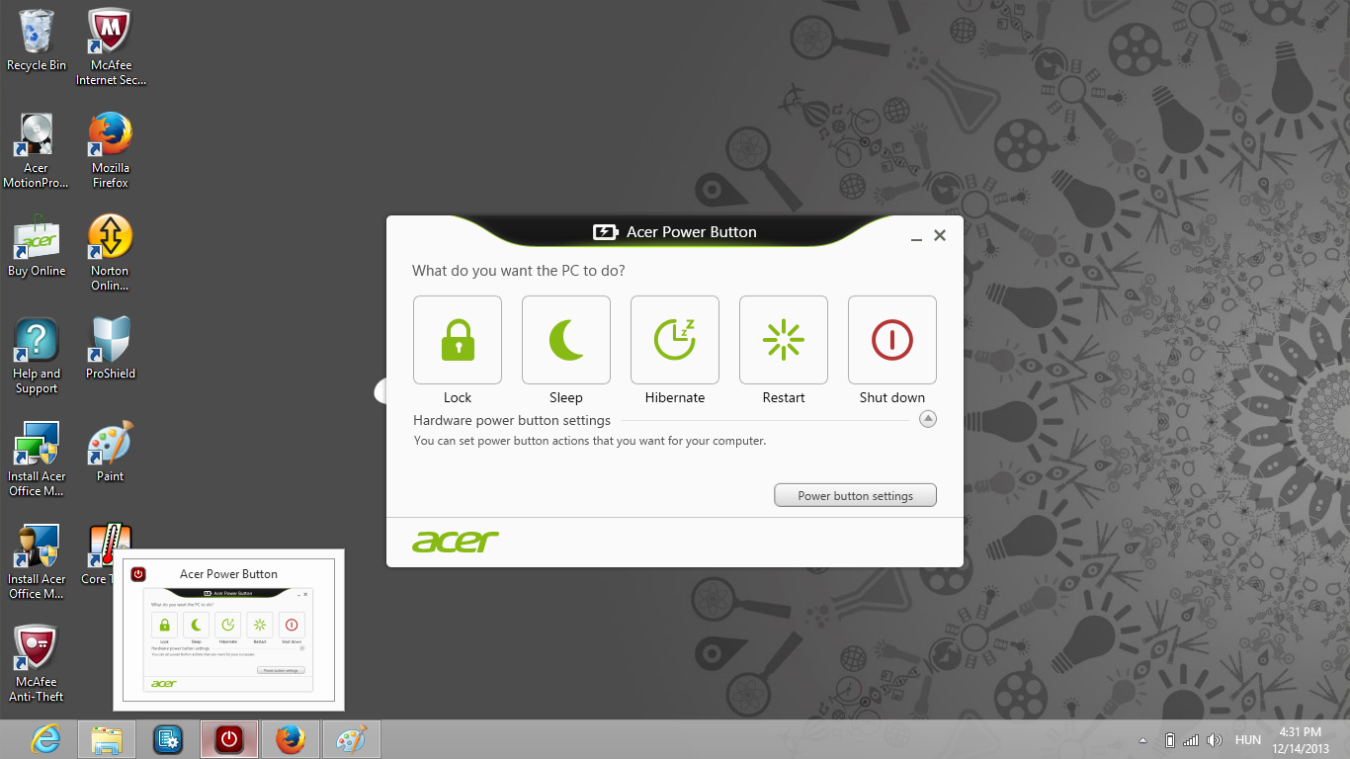Click the HUN keyboard language indicator
Screen dimensions: 1350x759
click(1247, 740)
